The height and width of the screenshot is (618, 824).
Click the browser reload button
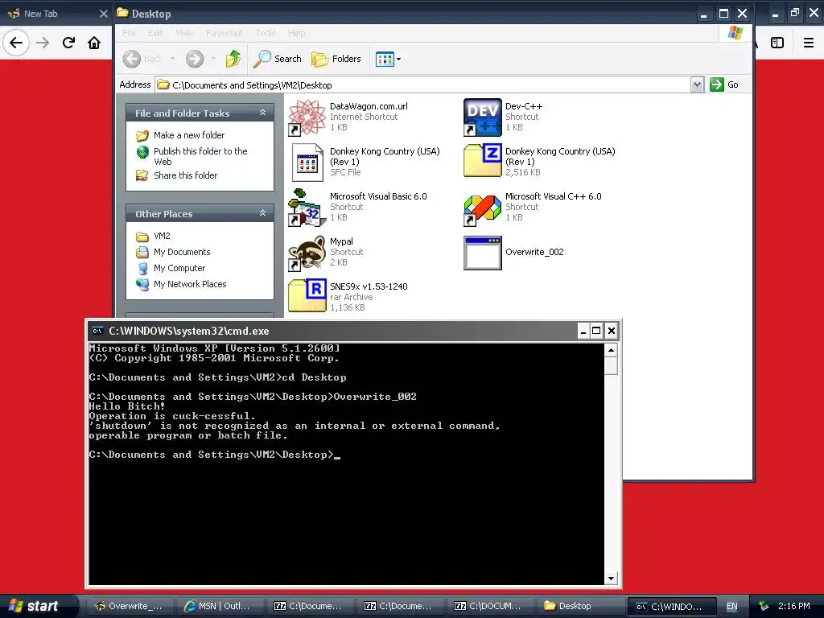coord(69,43)
